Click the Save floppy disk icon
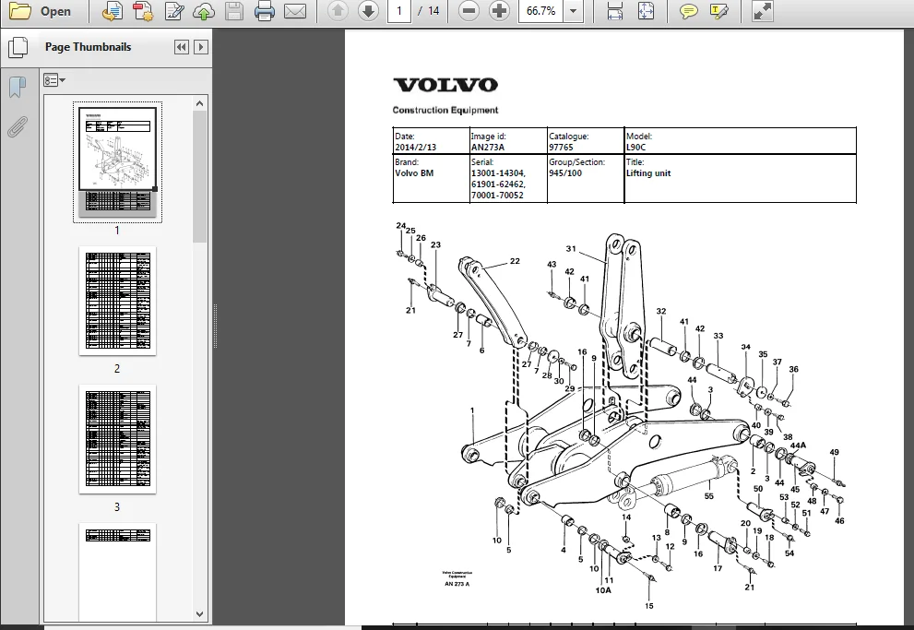 234,11
